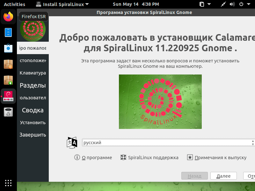
Task: Click the lifebuoy SpiralLinux support icon
Action: coord(123,157)
